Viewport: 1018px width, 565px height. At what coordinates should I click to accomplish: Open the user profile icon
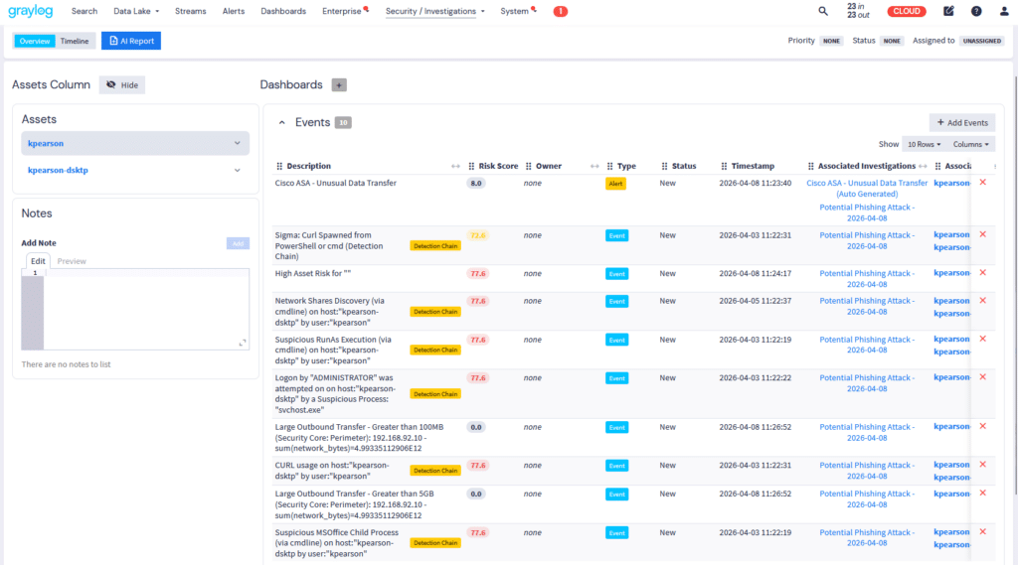[x=1002, y=11]
